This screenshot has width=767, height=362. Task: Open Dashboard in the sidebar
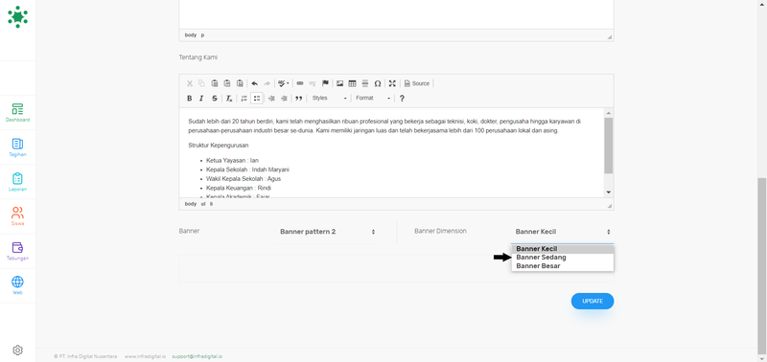[17, 112]
